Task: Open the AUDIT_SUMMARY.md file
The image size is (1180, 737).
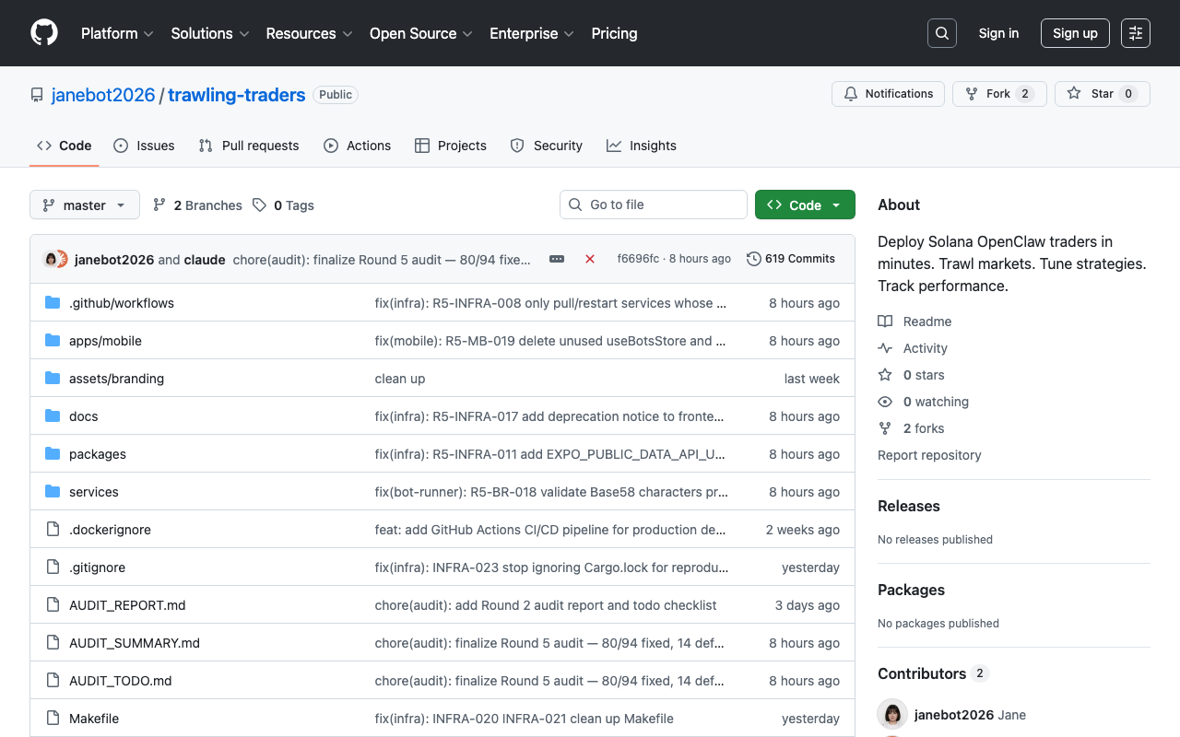Action: pos(135,643)
